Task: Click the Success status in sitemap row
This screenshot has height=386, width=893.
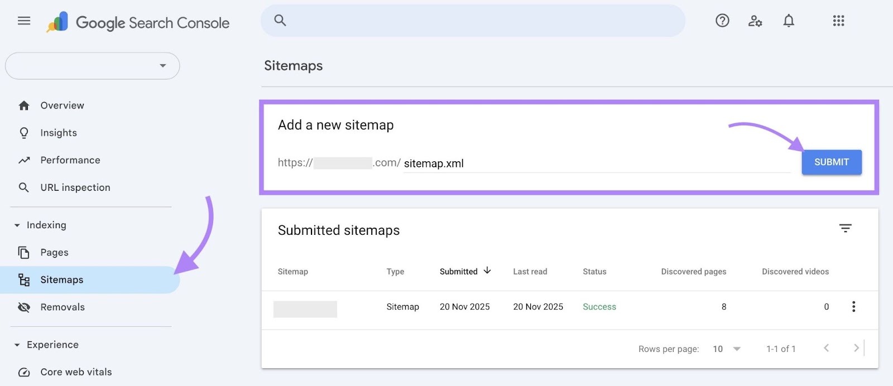Action: (x=599, y=307)
